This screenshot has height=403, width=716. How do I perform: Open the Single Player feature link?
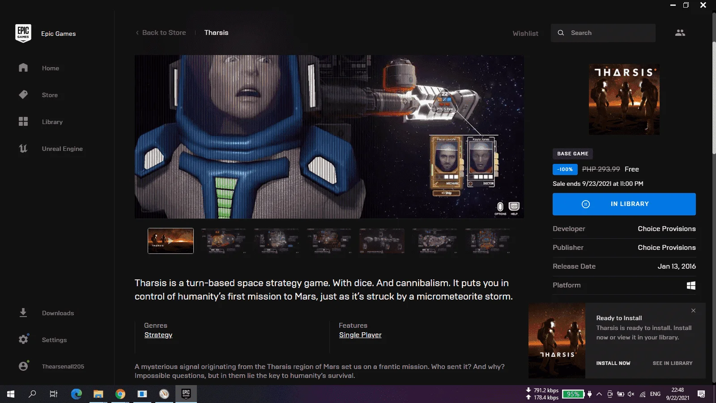[360, 335]
